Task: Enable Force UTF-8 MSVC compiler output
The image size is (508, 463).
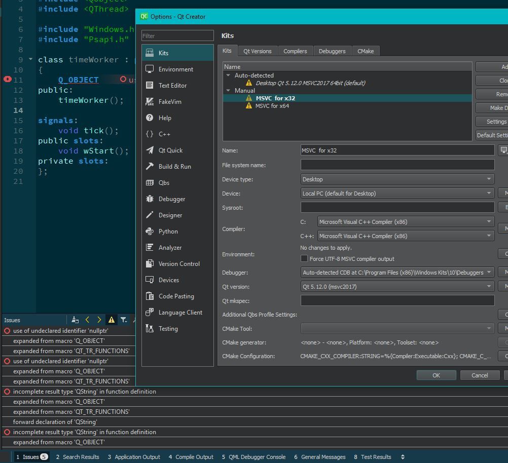Action: tap(304, 258)
